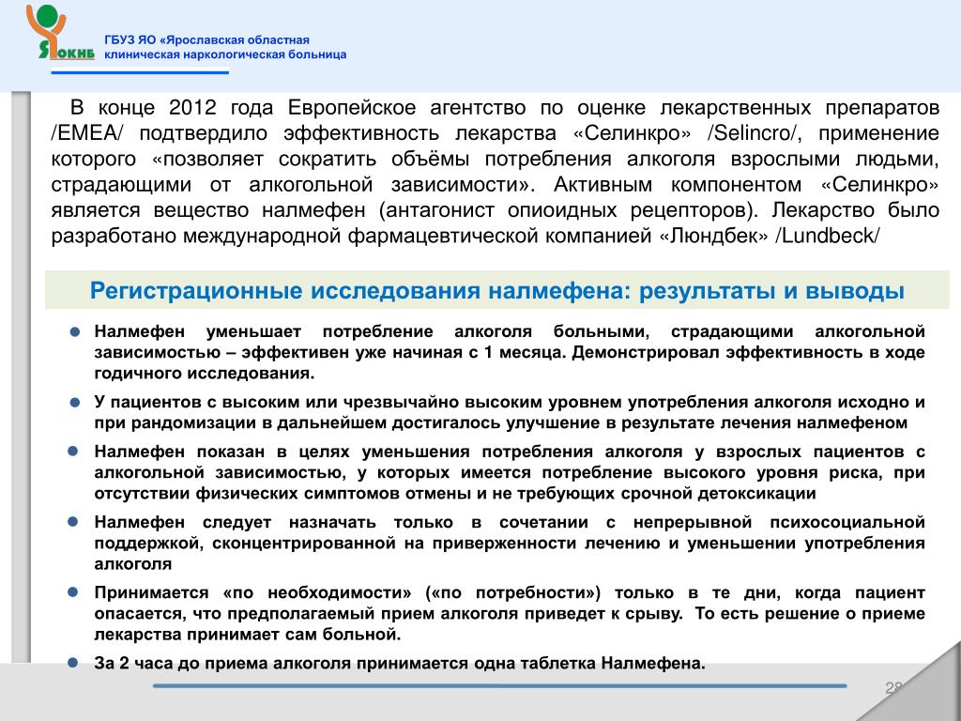The height and width of the screenshot is (721, 961).
Task: Click the line «клиническая наркологическая больница»
Action: click(225, 54)
